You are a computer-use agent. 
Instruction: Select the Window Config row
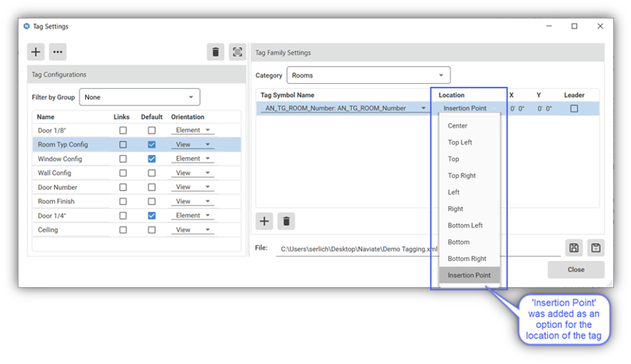(x=137, y=159)
